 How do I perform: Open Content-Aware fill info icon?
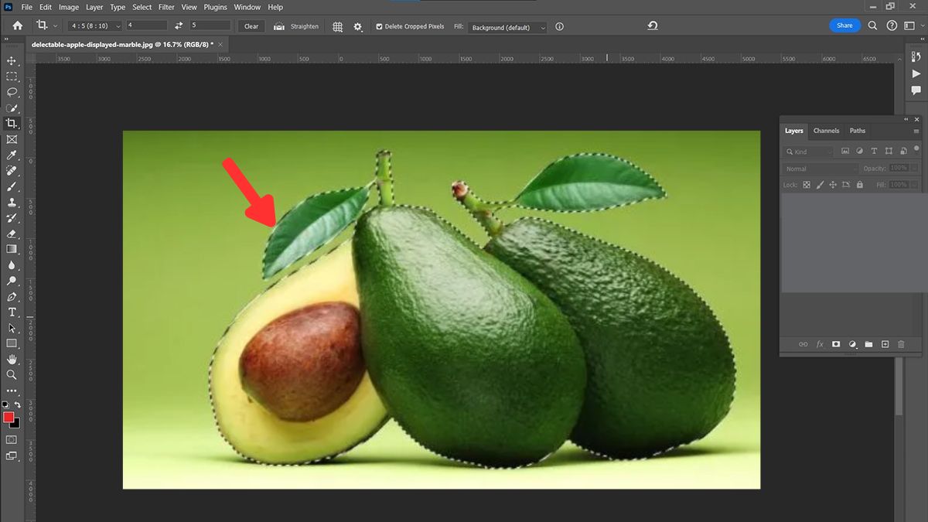(x=559, y=26)
